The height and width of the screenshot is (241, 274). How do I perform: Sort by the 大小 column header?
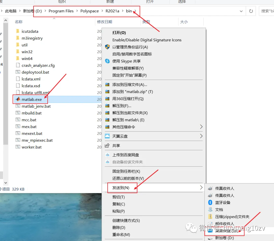(184, 22)
